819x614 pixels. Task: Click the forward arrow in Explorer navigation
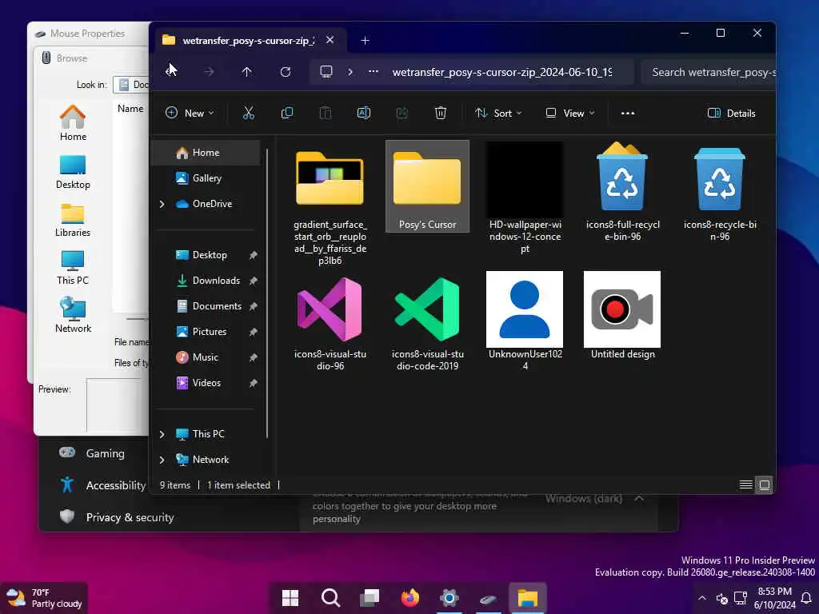pyautogui.click(x=209, y=71)
